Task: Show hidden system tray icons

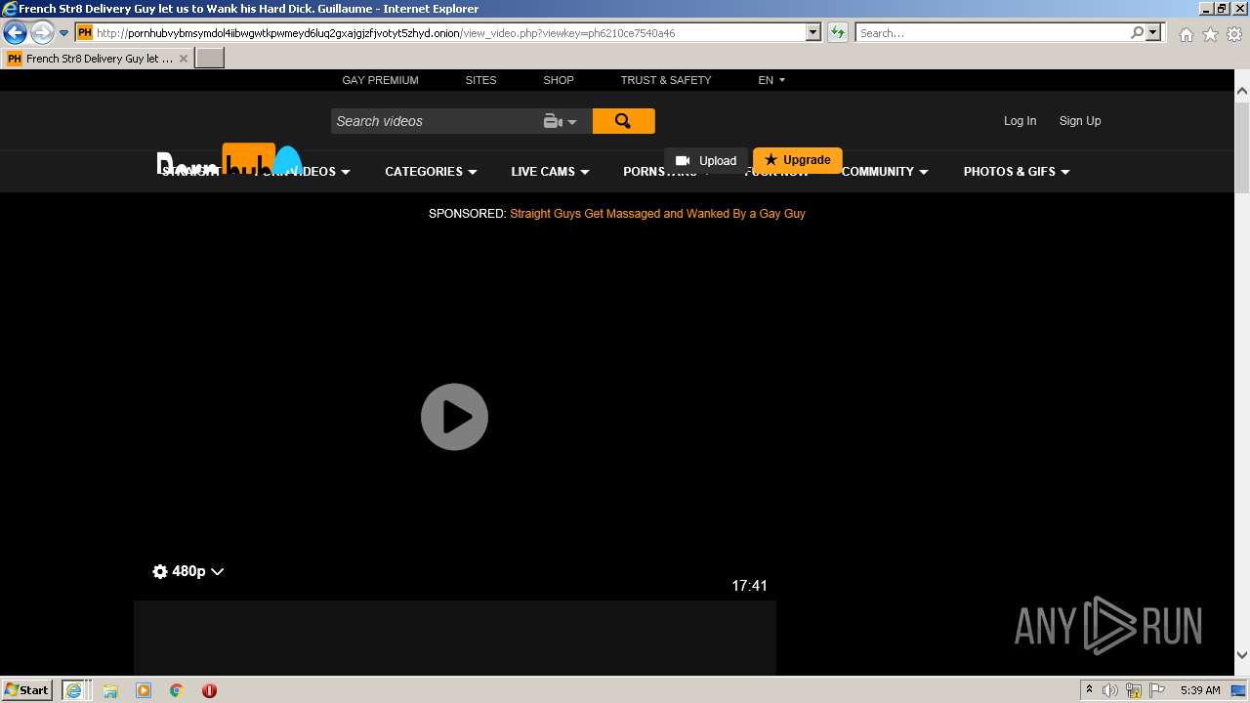Action: pyautogui.click(x=1089, y=690)
